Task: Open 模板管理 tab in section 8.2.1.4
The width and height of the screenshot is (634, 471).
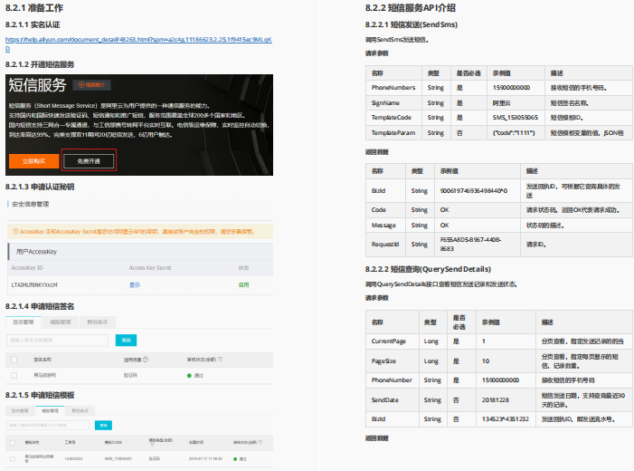Action: click(x=61, y=322)
